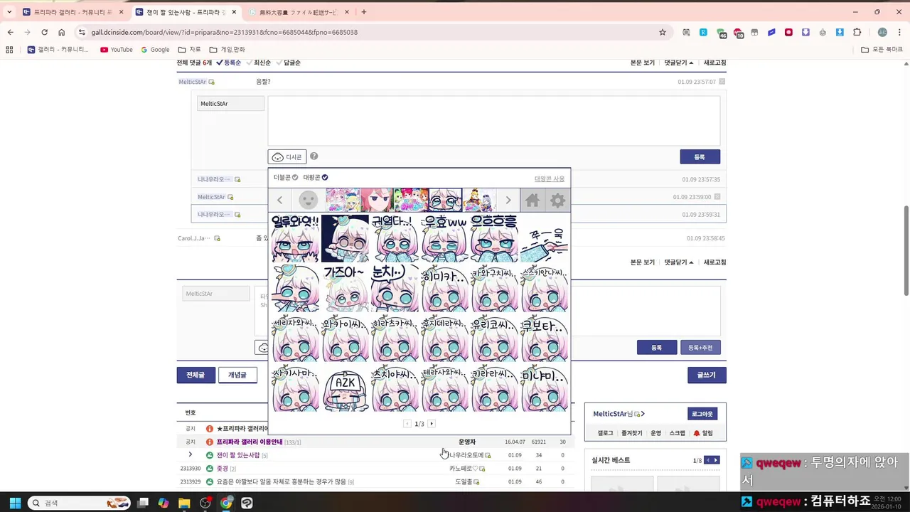This screenshot has width=910, height=512.
Task: Click the 등록+추천 button
Action: pyautogui.click(x=700, y=348)
